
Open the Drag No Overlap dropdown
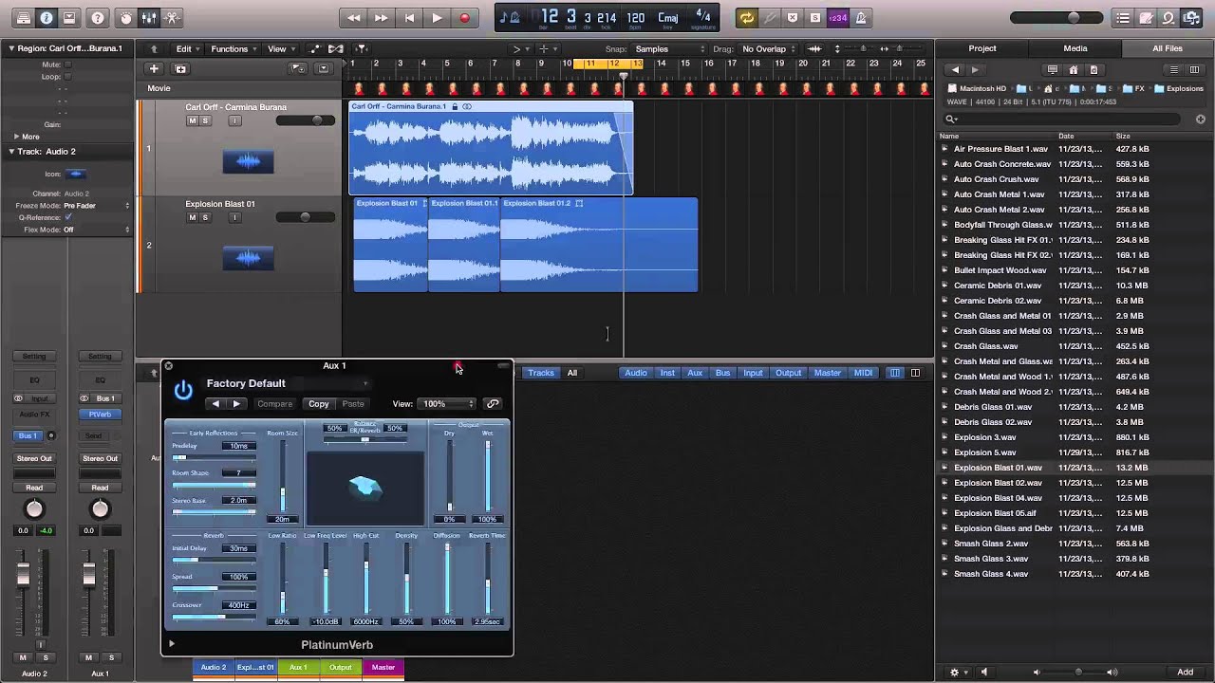pos(768,48)
